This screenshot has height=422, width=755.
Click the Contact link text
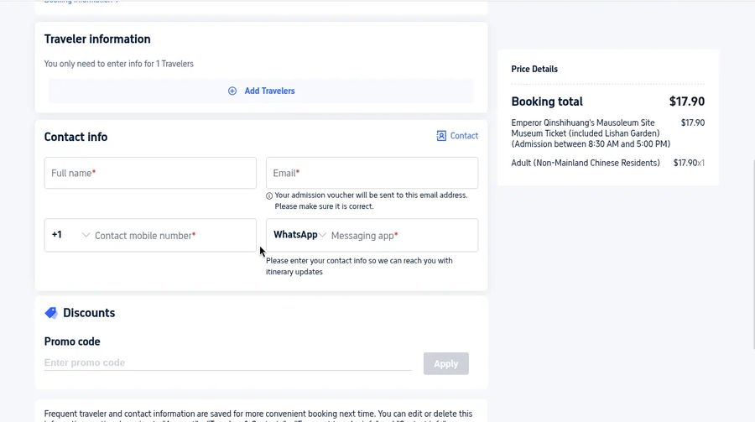point(464,136)
